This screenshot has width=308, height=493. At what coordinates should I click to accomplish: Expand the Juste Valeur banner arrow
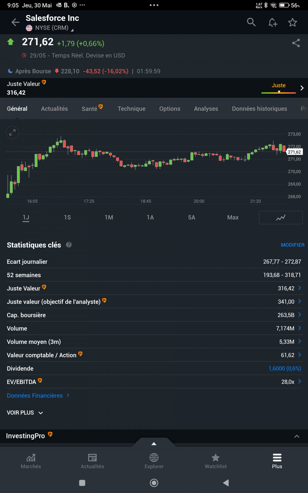[x=302, y=88]
